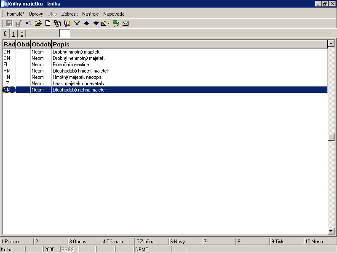
Task: Open the Formulář menu
Action: (x=15, y=14)
